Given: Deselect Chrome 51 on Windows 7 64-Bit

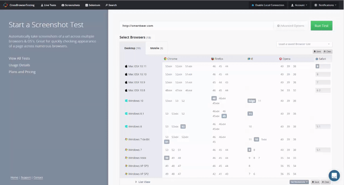Looking at the screenshot, I should tap(167, 142).
